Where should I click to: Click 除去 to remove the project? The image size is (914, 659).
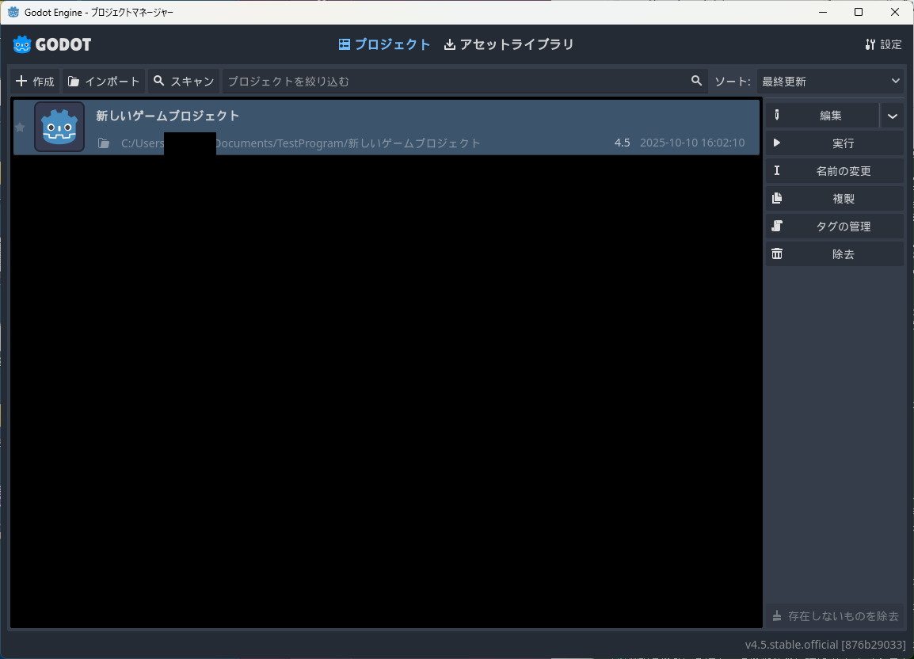click(835, 254)
